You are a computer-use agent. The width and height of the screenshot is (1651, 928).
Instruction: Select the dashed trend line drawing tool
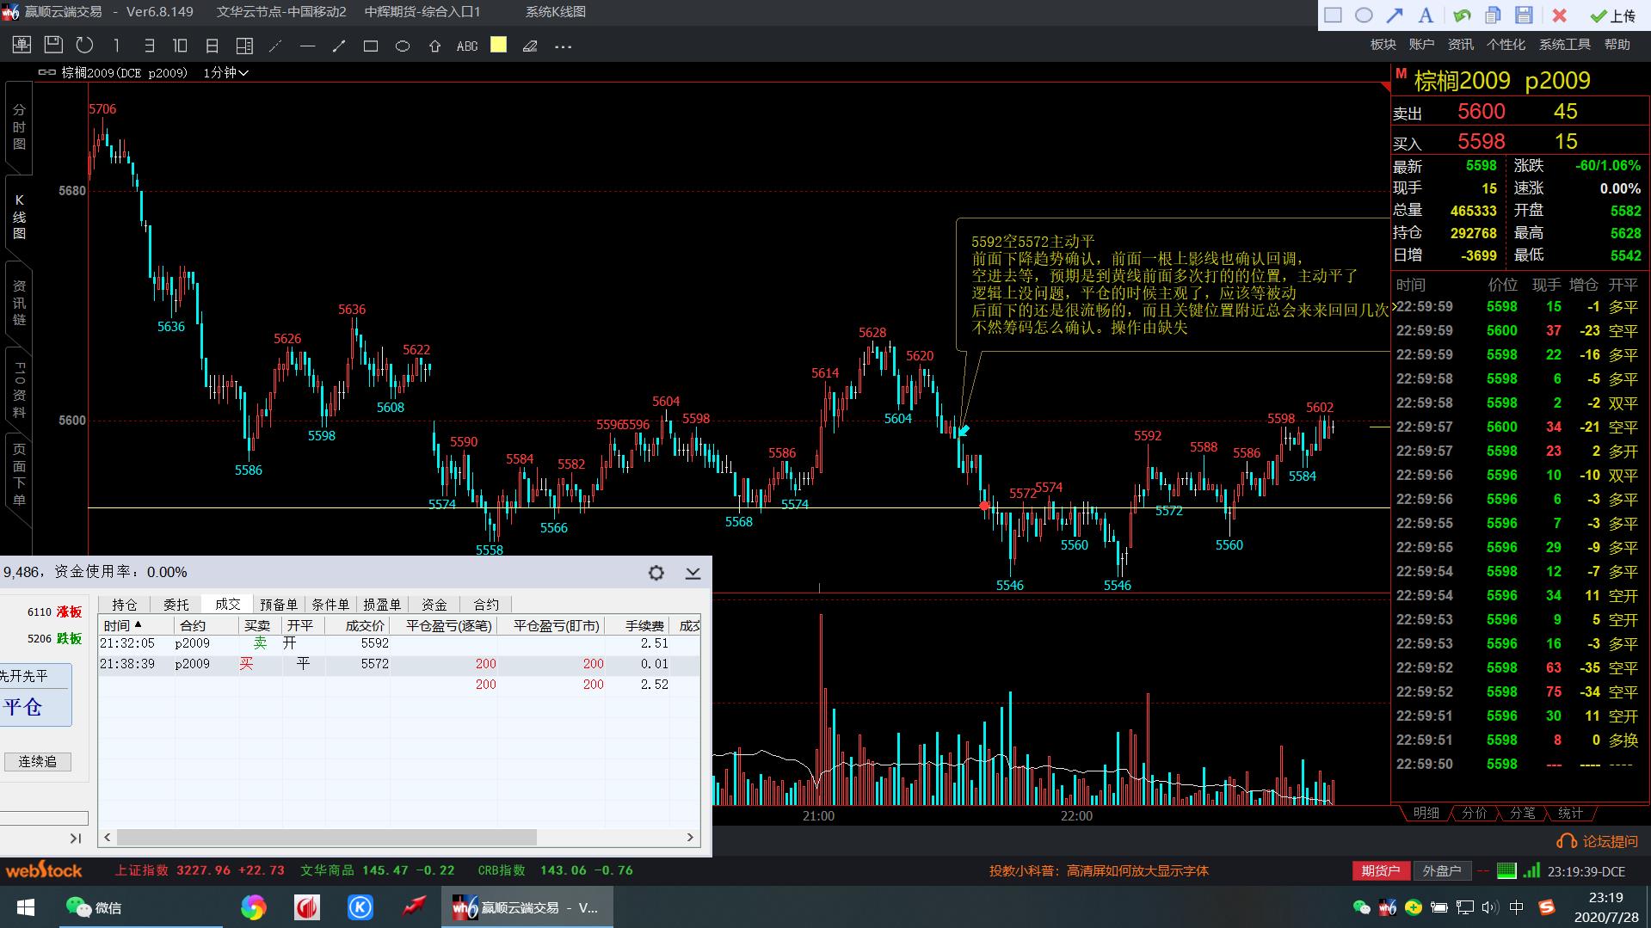point(276,46)
